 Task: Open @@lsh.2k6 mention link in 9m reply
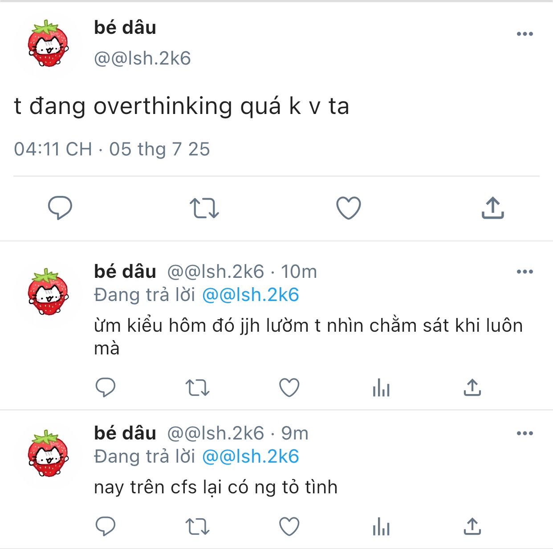251,457
